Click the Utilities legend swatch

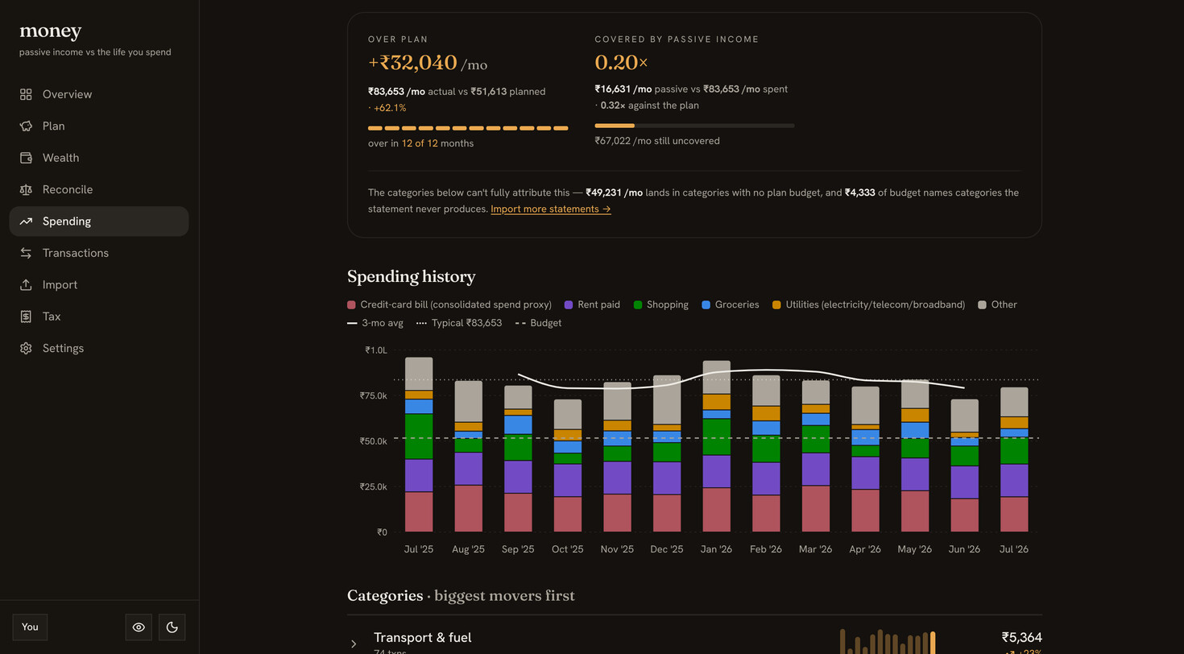point(776,305)
